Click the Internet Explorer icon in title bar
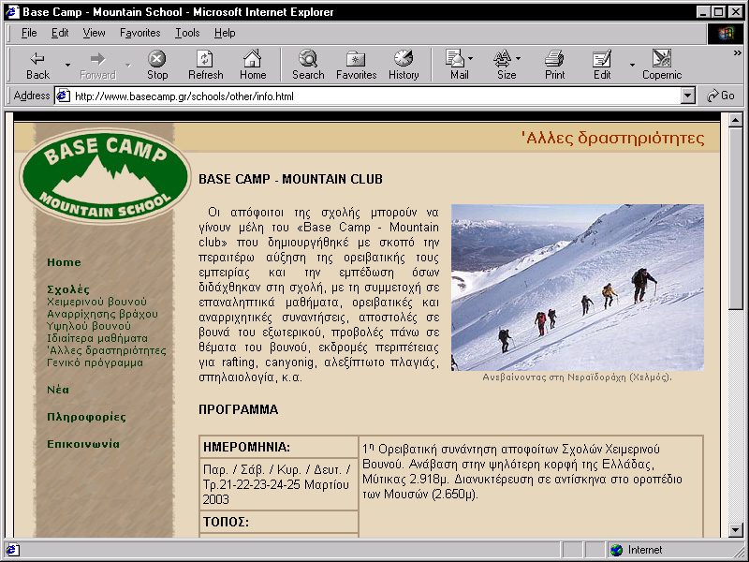This screenshot has width=749, height=562. pyautogui.click(x=11, y=11)
